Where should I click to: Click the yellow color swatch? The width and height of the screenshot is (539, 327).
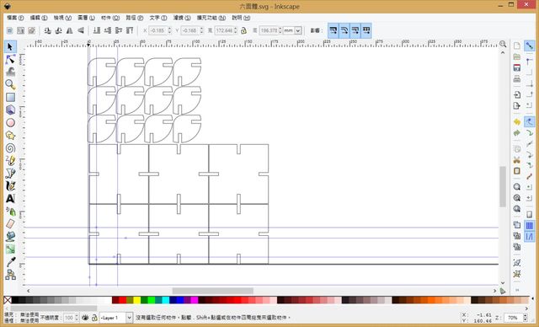click(x=136, y=301)
